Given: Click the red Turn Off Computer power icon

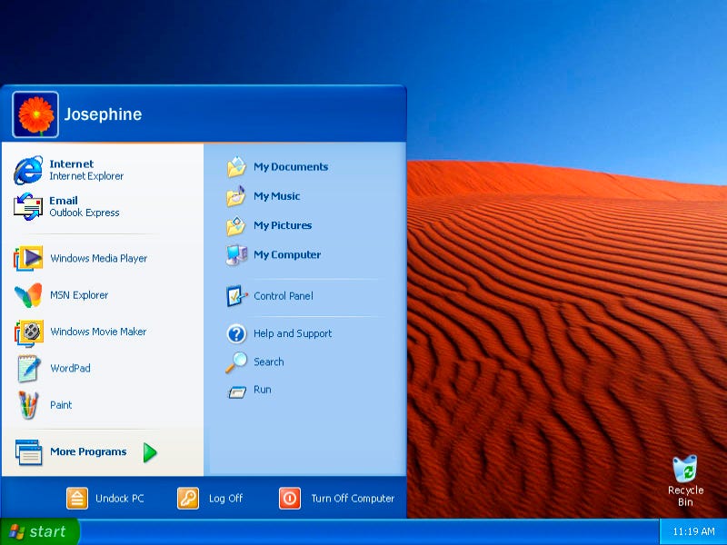Looking at the screenshot, I should (290, 498).
